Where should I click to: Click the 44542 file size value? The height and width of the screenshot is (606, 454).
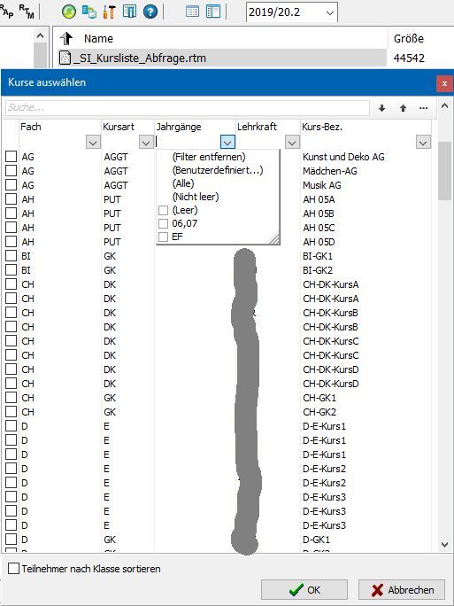409,58
